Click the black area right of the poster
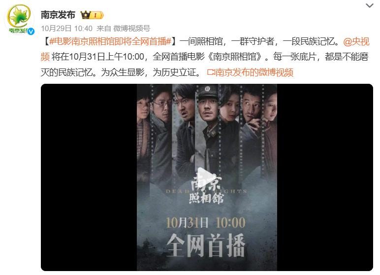 point(325,177)
